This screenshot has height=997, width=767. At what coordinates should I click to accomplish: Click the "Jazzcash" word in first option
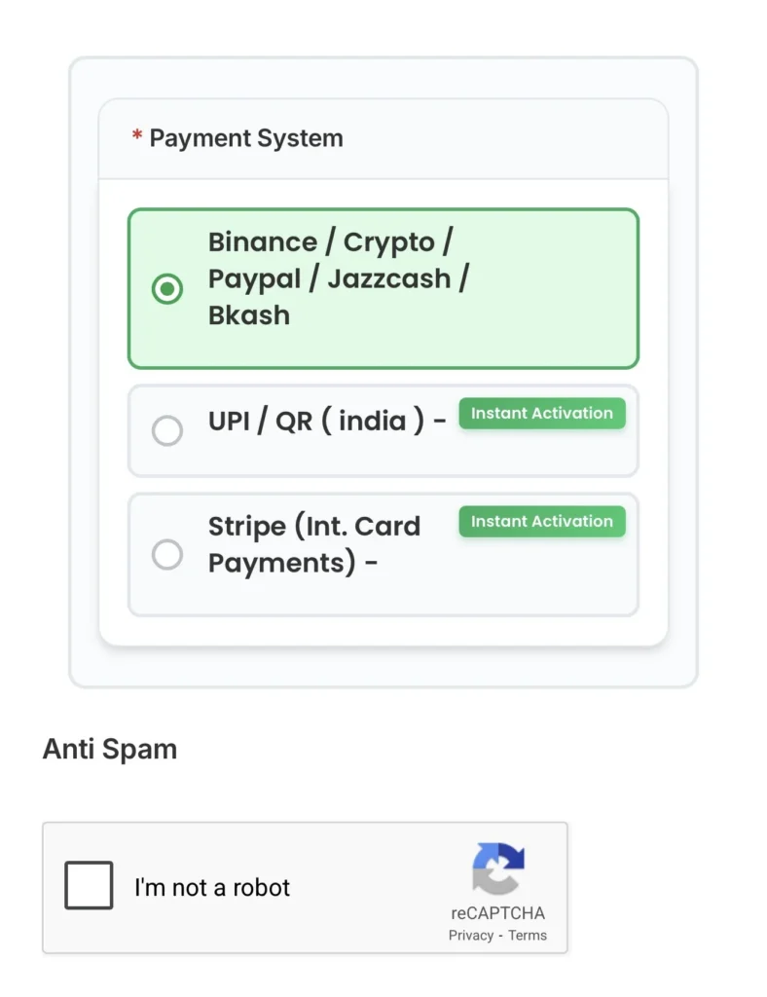389,279
